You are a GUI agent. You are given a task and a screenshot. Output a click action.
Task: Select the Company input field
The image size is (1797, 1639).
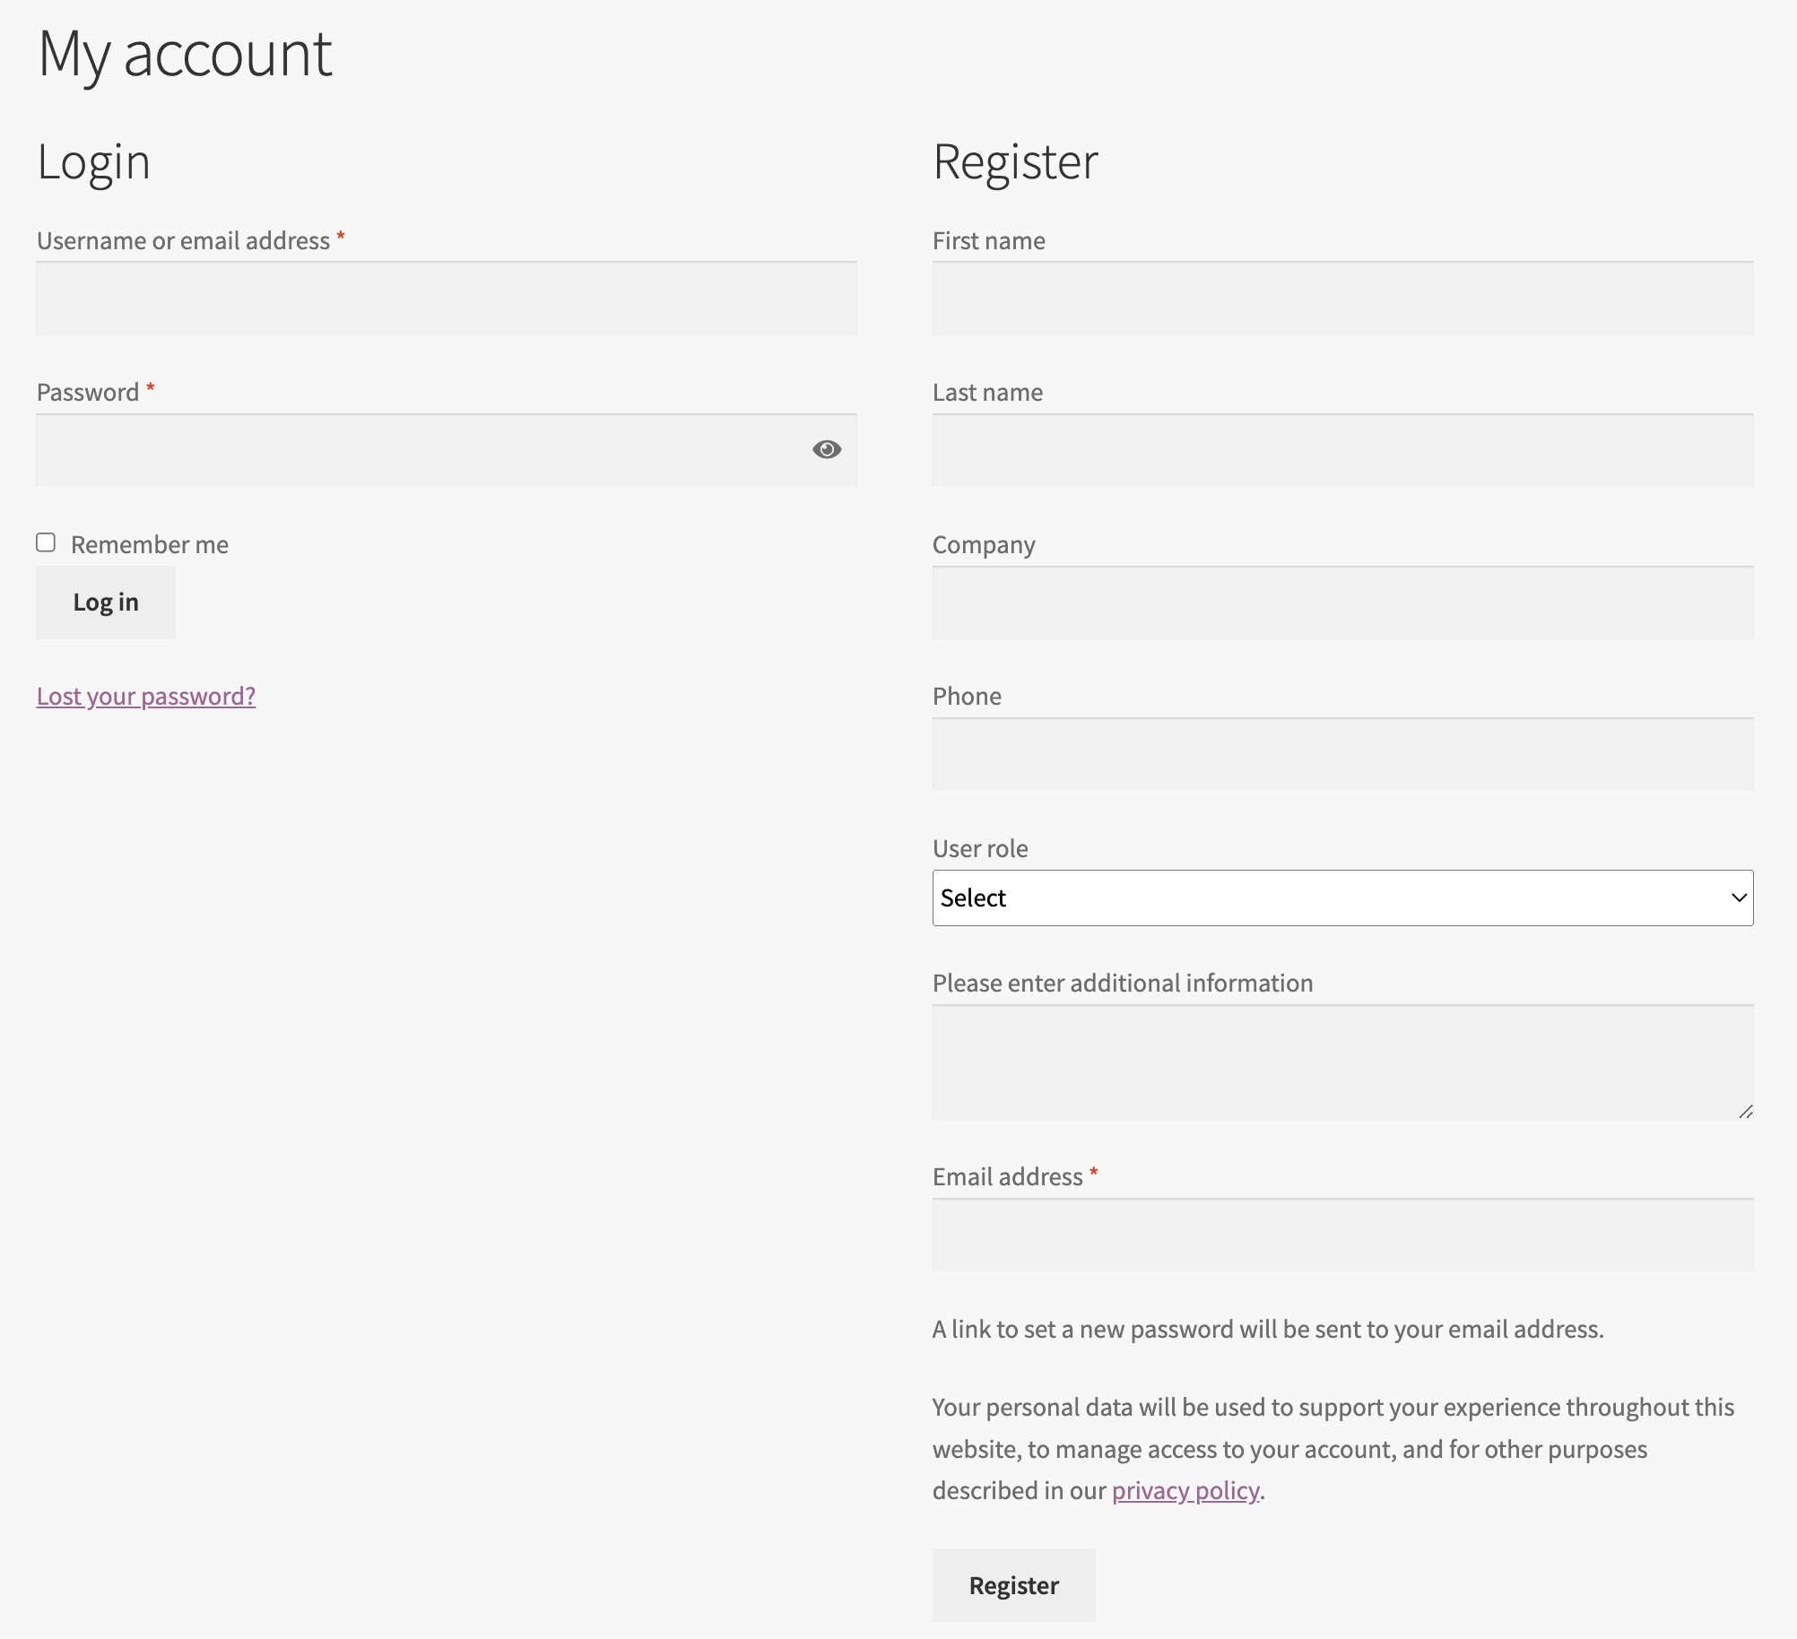pos(1342,603)
